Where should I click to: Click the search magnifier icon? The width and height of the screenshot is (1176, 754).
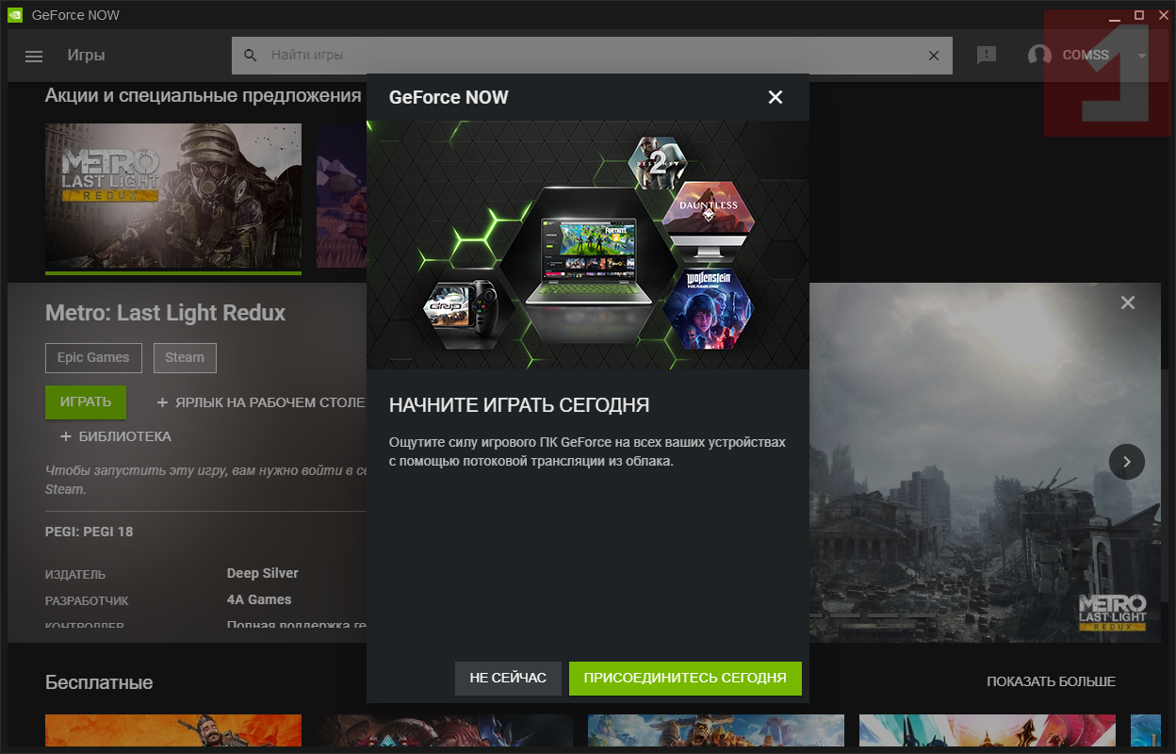pos(250,56)
